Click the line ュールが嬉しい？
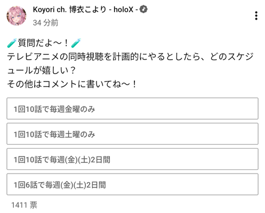 click(42, 70)
